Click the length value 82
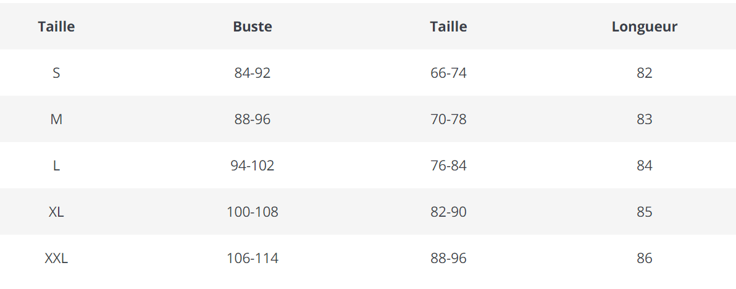 pyautogui.click(x=645, y=73)
